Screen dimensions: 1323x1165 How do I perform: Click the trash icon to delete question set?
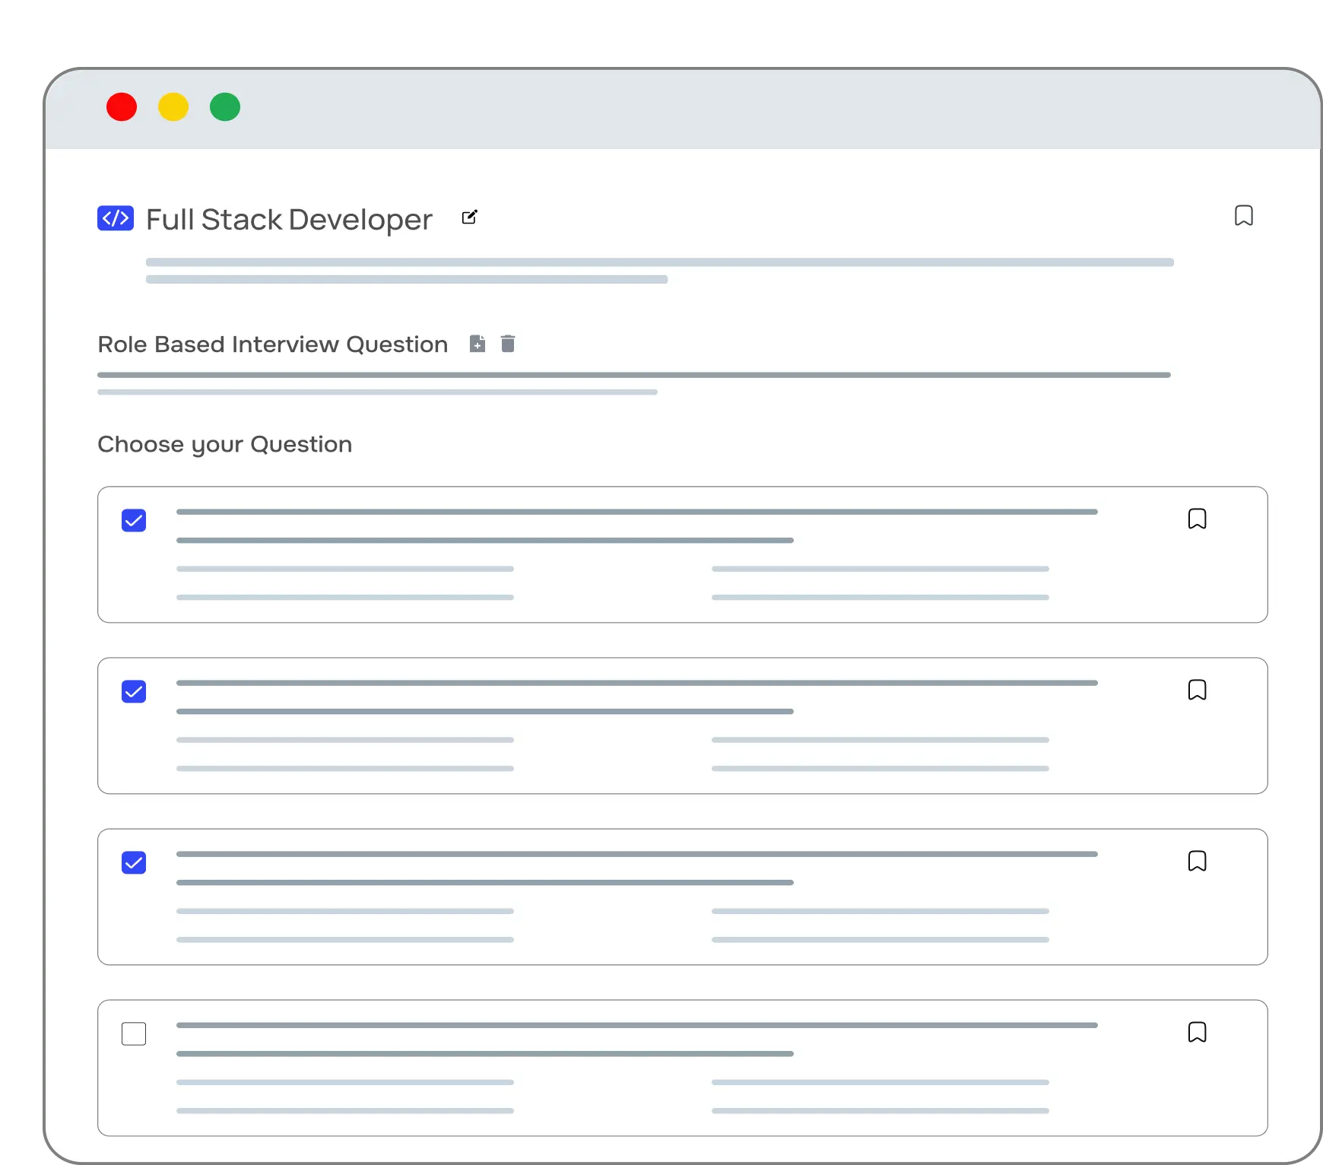[508, 344]
